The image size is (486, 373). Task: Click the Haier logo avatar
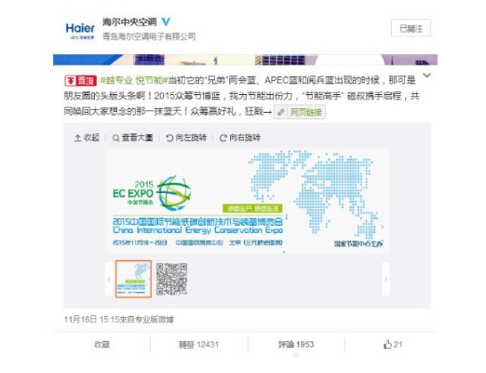(80, 31)
